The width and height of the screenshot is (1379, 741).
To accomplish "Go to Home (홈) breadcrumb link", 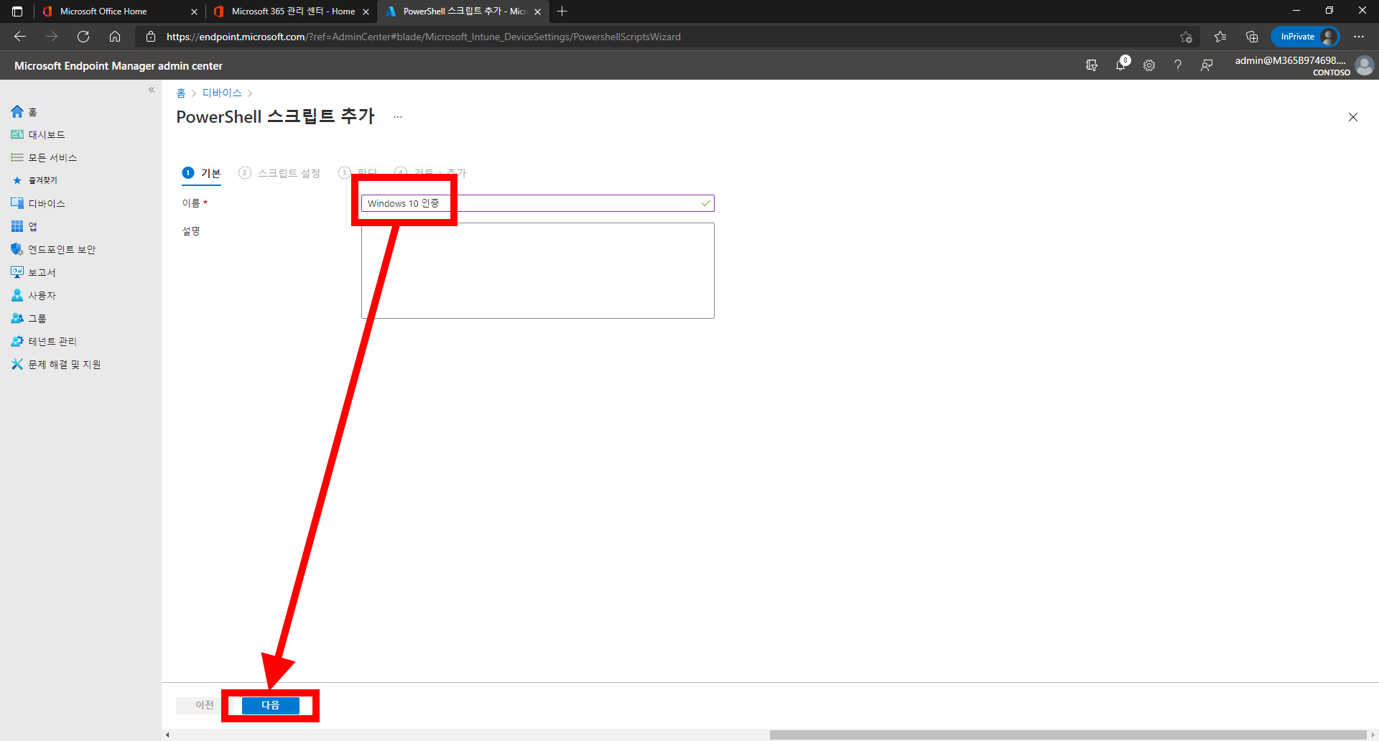I will [181, 93].
